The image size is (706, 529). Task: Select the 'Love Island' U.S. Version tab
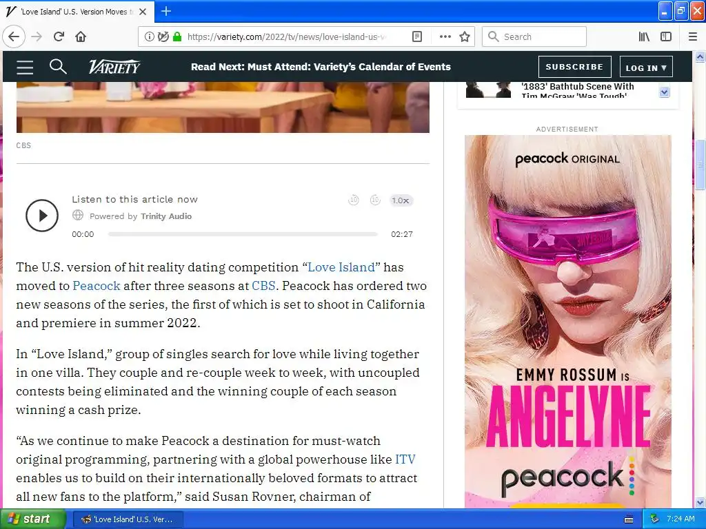pyautogui.click(x=77, y=12)
